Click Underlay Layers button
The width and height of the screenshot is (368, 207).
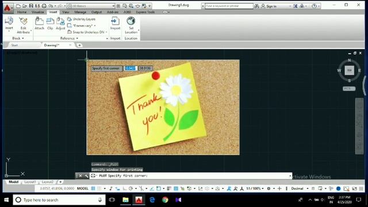[x=81, y=19]
